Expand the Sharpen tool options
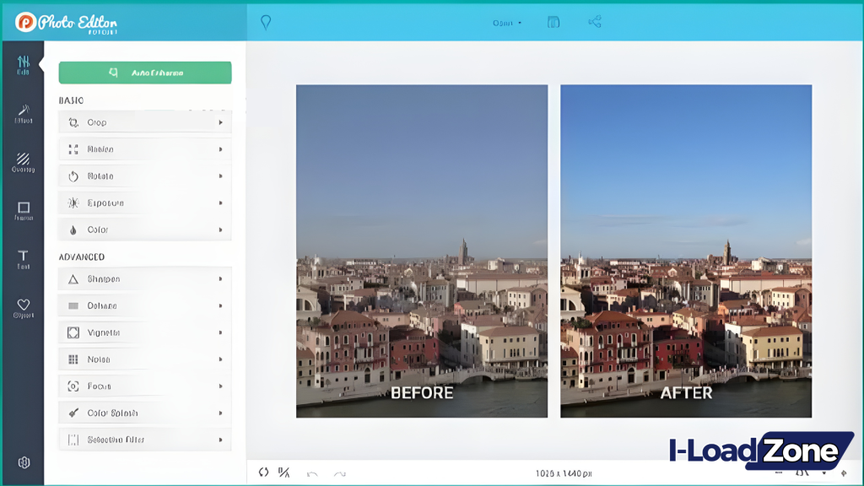The height and width of the screenshot is (486, 864). pos(143,278)
